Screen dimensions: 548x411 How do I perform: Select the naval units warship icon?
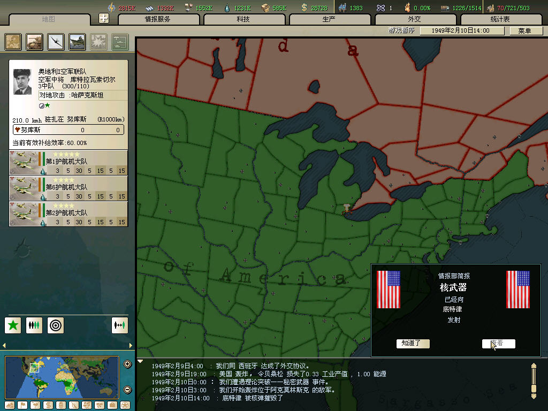click(77, 42)
